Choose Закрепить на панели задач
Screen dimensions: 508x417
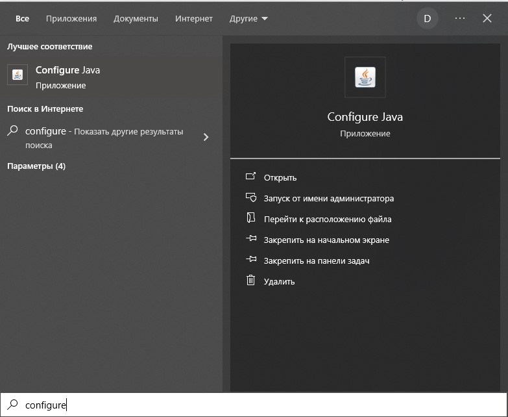point(317,260)
